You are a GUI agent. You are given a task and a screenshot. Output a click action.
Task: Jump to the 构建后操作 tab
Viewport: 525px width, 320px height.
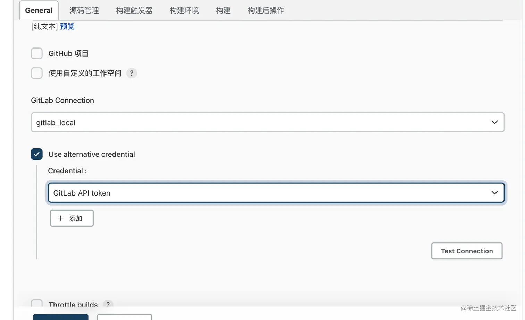(266, 10)
